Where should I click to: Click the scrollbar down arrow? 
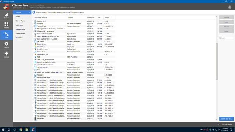(217, 120)
